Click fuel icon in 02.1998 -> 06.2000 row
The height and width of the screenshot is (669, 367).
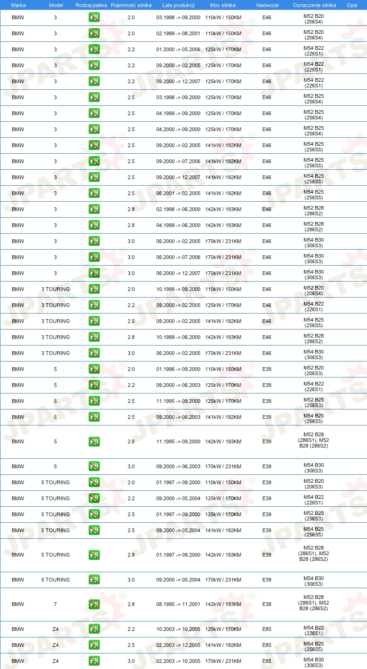94,209
